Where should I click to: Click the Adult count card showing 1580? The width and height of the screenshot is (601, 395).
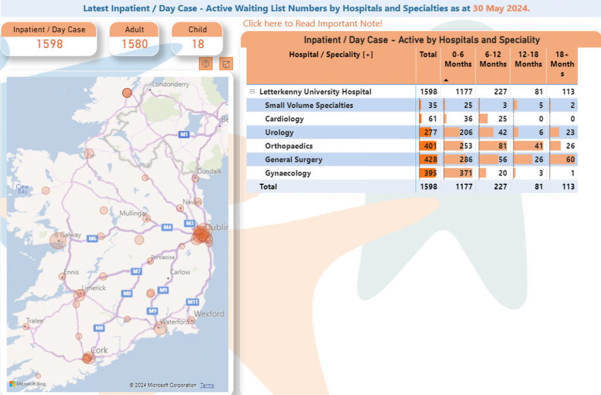tap(134, 38)
